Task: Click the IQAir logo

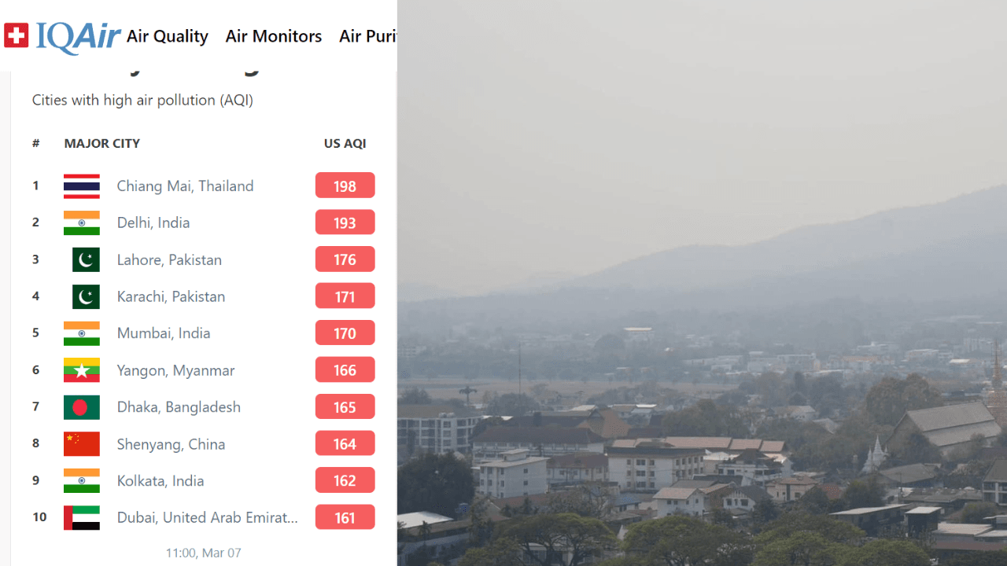Action: point(78,36)
